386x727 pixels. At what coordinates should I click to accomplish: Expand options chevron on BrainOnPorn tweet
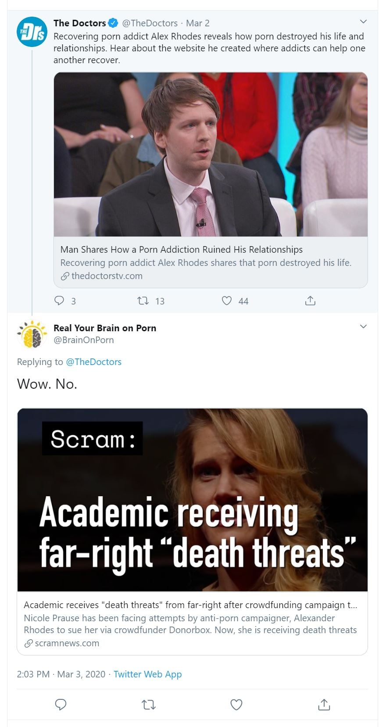(363, 326)
